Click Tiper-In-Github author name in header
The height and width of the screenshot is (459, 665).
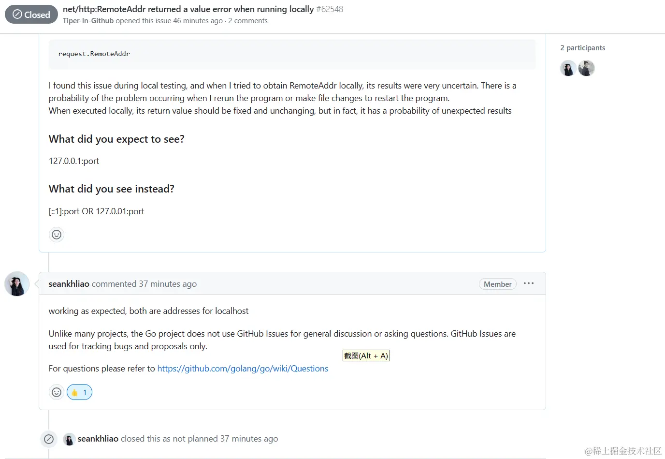[x=88, y=21]
